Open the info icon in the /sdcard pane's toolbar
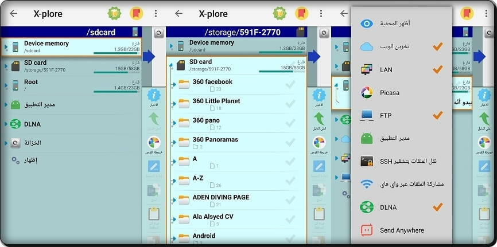The width and height of the screenshot is (497, 247). 154,96
